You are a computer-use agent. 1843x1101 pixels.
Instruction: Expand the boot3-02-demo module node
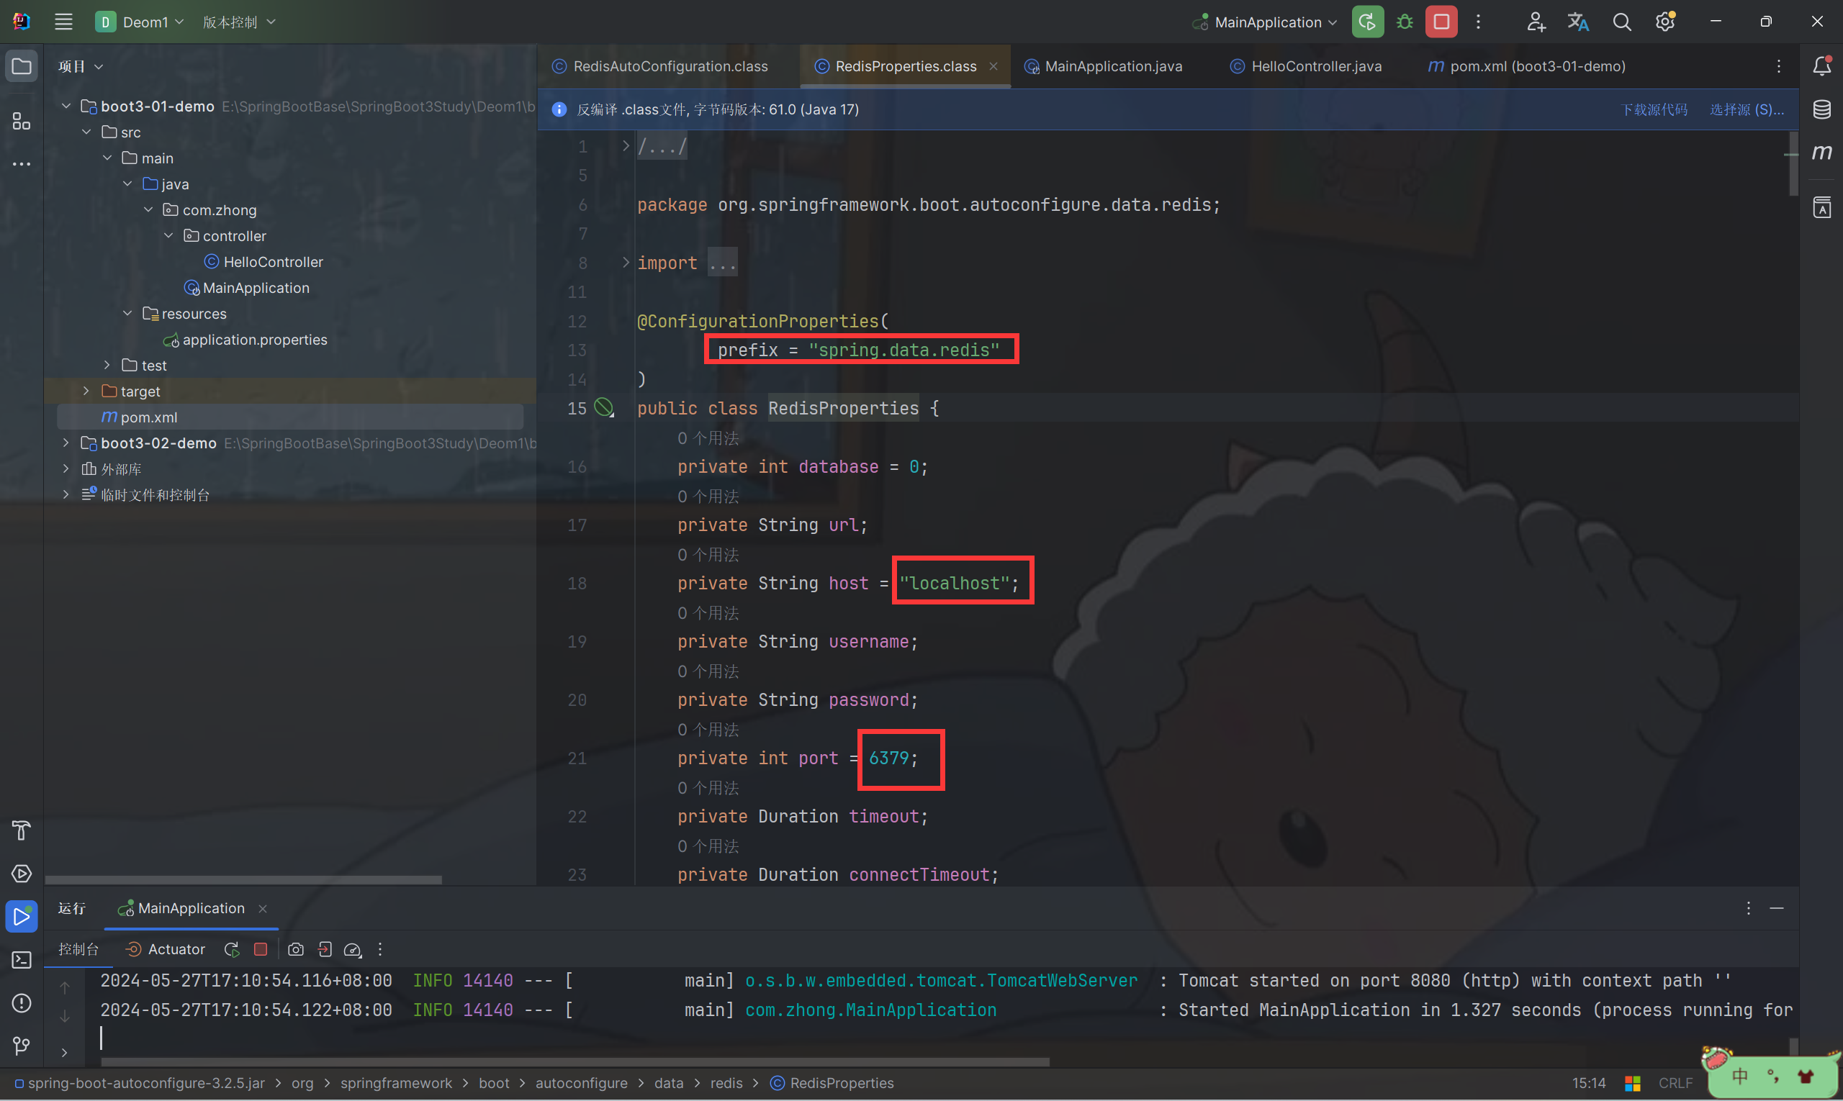pyautogui.click(x=66, y=443)
